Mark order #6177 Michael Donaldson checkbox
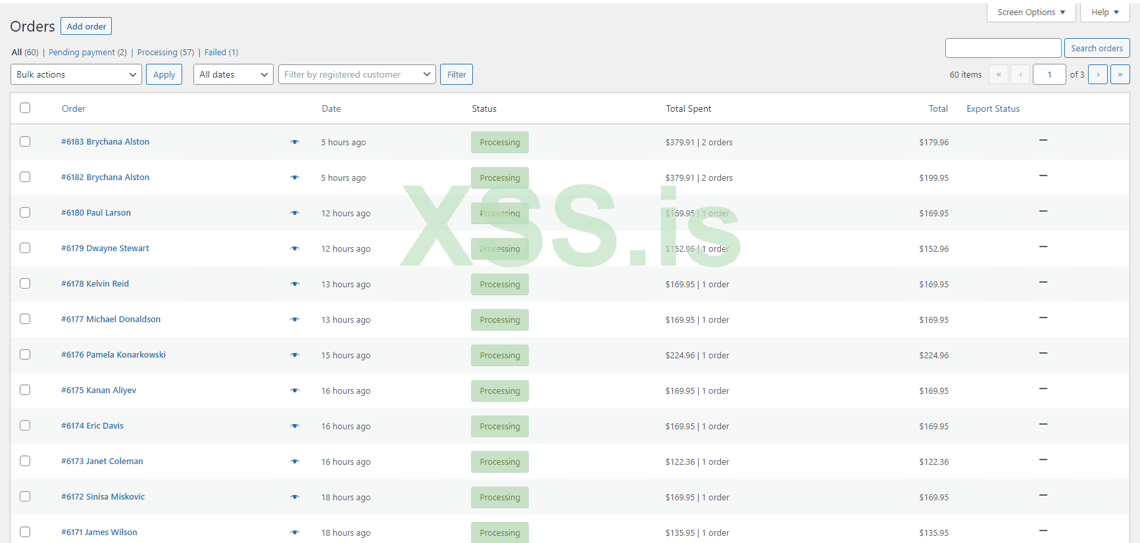 [x=25, y=319]
